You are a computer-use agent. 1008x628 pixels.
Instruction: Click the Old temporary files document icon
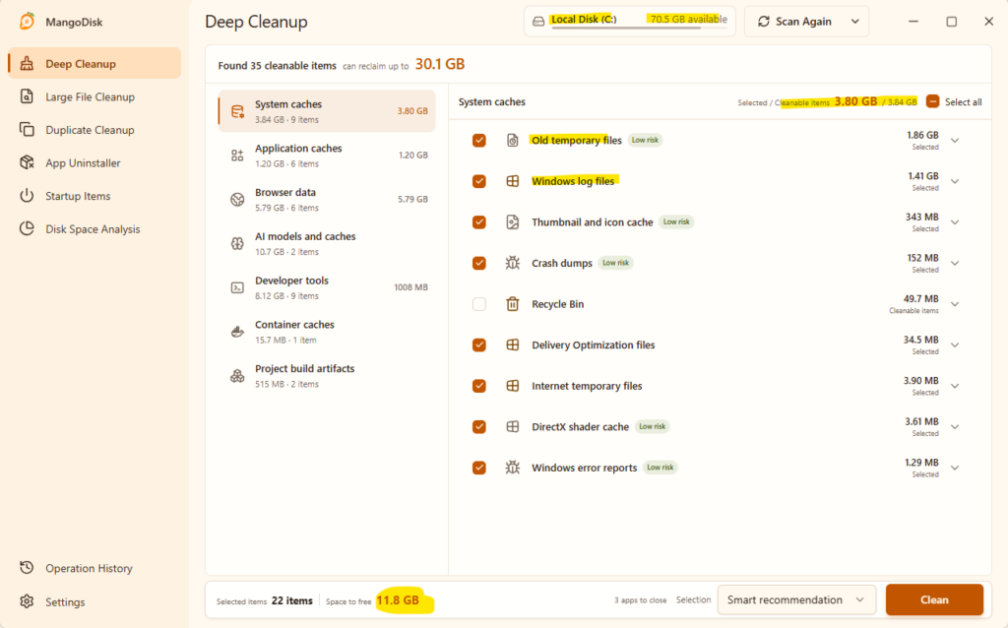tap(512, 140)
